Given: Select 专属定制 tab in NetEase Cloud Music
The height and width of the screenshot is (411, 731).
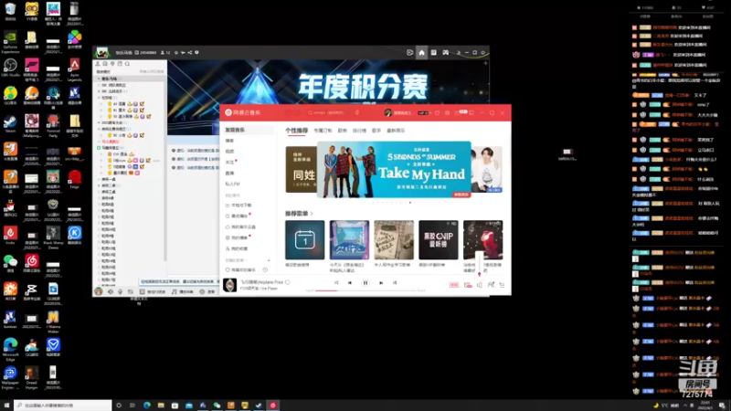Looking at the screenshot, I should [x=323, y=131].
